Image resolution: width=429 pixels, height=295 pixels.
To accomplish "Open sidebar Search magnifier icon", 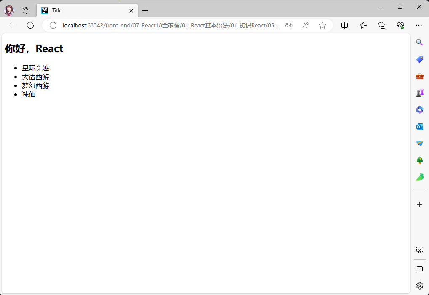I will [x=420, y=42].
